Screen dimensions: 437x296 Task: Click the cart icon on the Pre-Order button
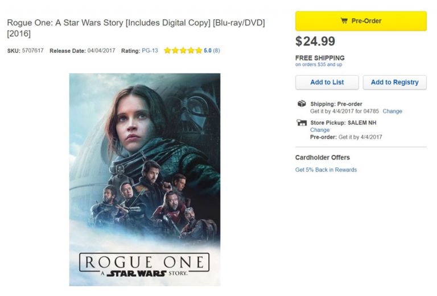click(x=344, y=21)
